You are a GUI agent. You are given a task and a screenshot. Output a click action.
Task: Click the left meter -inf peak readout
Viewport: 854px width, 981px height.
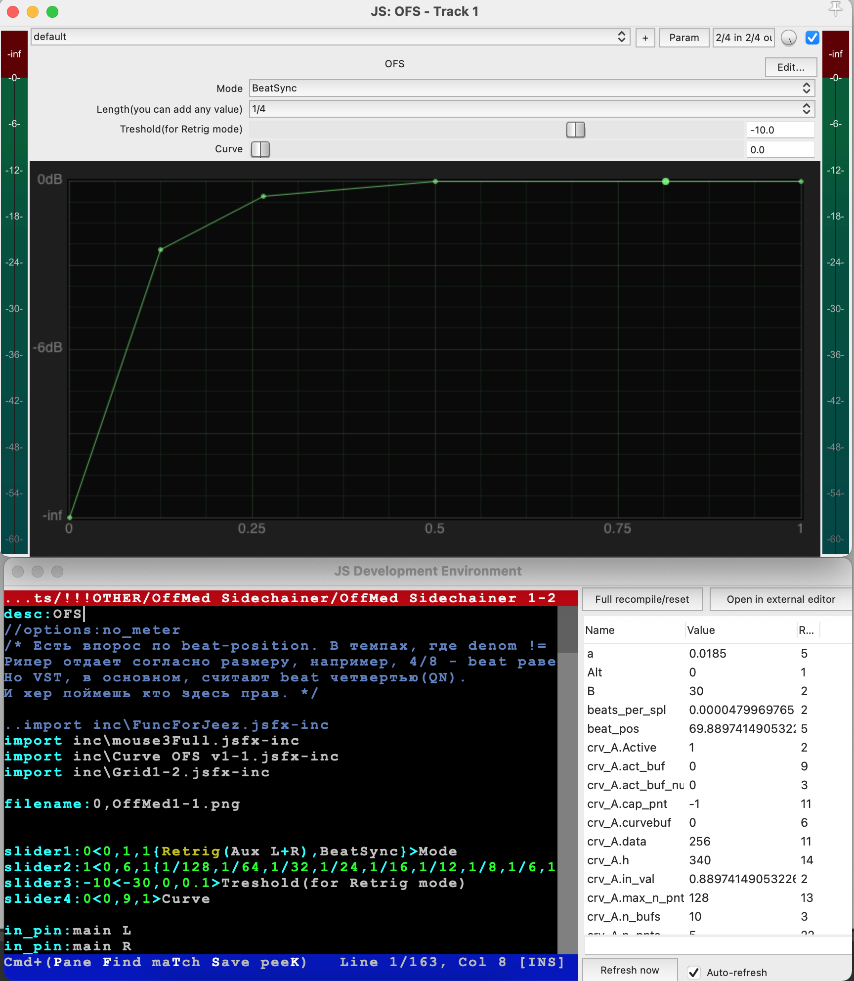click(14, 54)
